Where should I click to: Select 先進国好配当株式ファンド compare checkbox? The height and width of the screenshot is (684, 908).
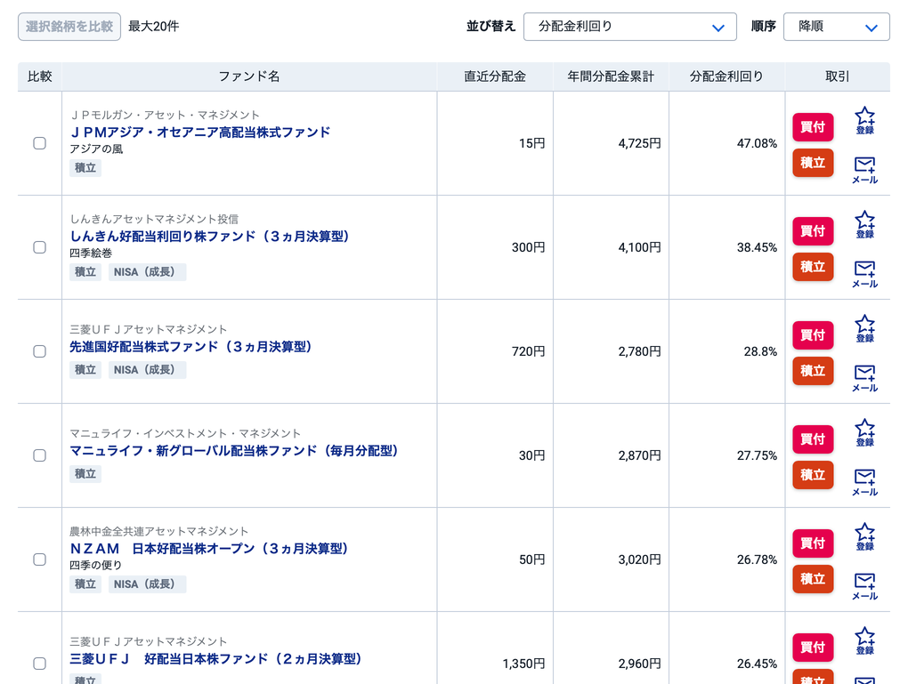point(39,351)
